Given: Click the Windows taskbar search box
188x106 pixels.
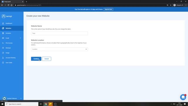Looking at the screenshot, I should 21,104.
